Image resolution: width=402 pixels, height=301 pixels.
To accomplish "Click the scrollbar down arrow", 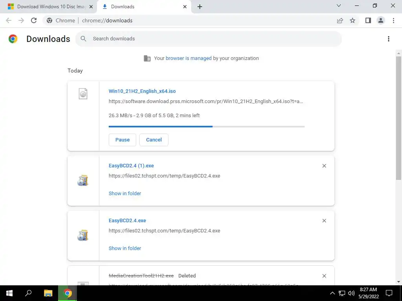I will click(399, 282).
